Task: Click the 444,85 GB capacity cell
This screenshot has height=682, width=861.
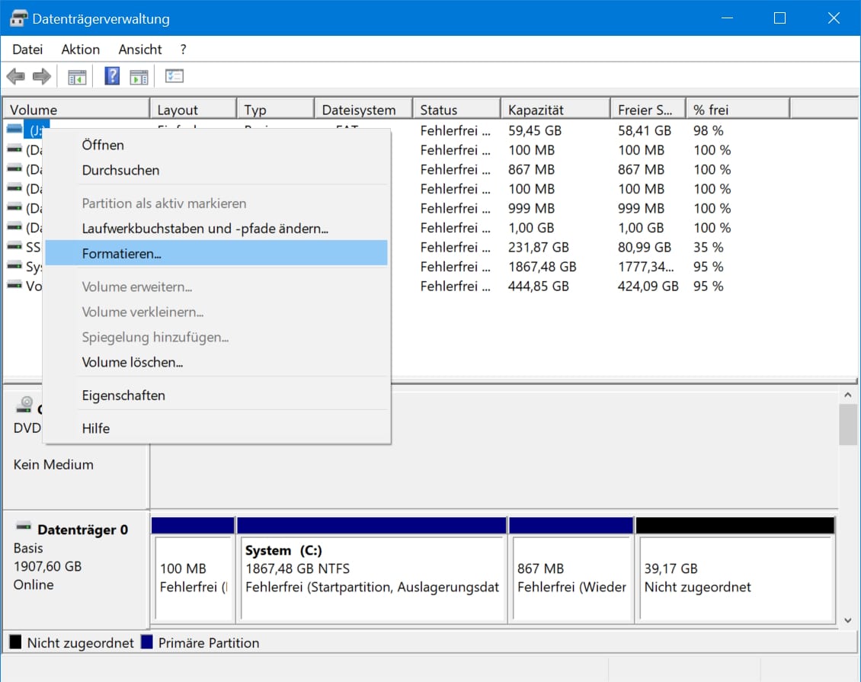Action: click(539, 286)
